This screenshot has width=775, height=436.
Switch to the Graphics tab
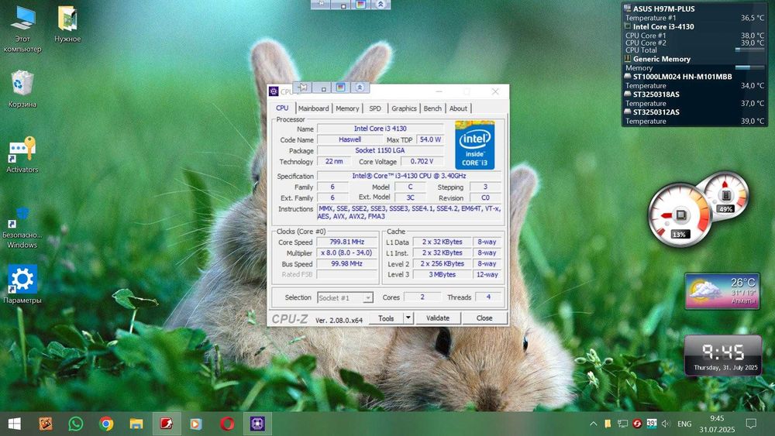[x=404, y=108]
